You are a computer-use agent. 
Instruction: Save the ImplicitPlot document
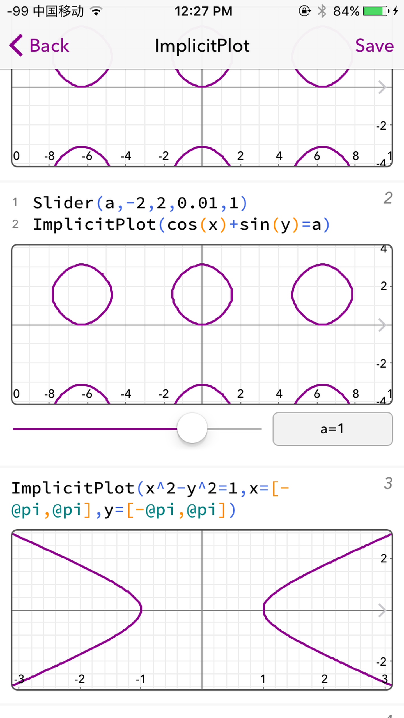point(375,45)
